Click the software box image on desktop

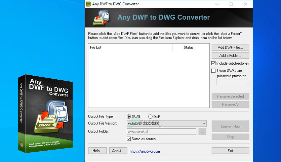45,114
